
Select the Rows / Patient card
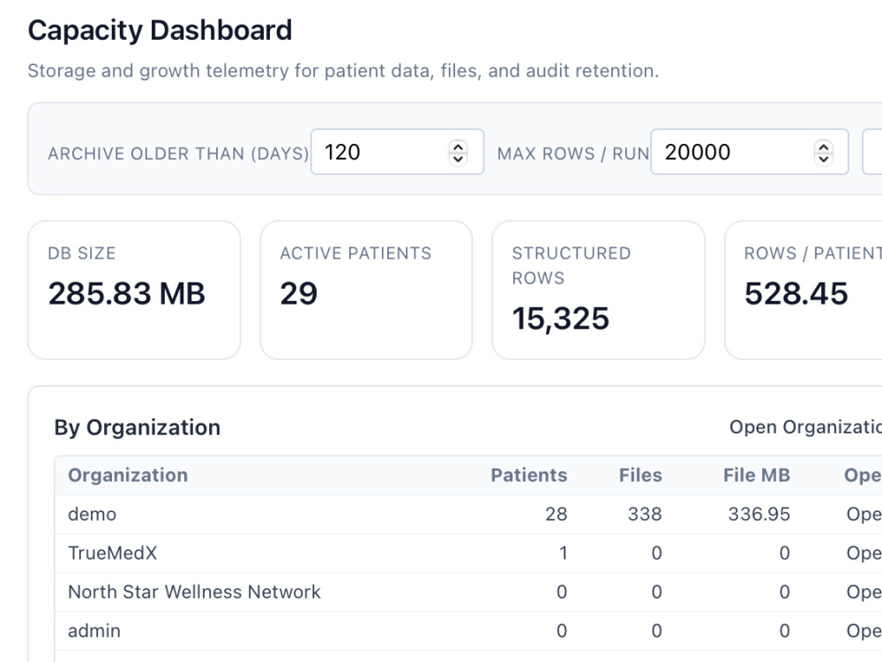(x=804, y=290)
